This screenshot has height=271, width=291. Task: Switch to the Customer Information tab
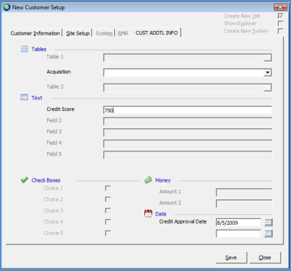coord(35,33)
